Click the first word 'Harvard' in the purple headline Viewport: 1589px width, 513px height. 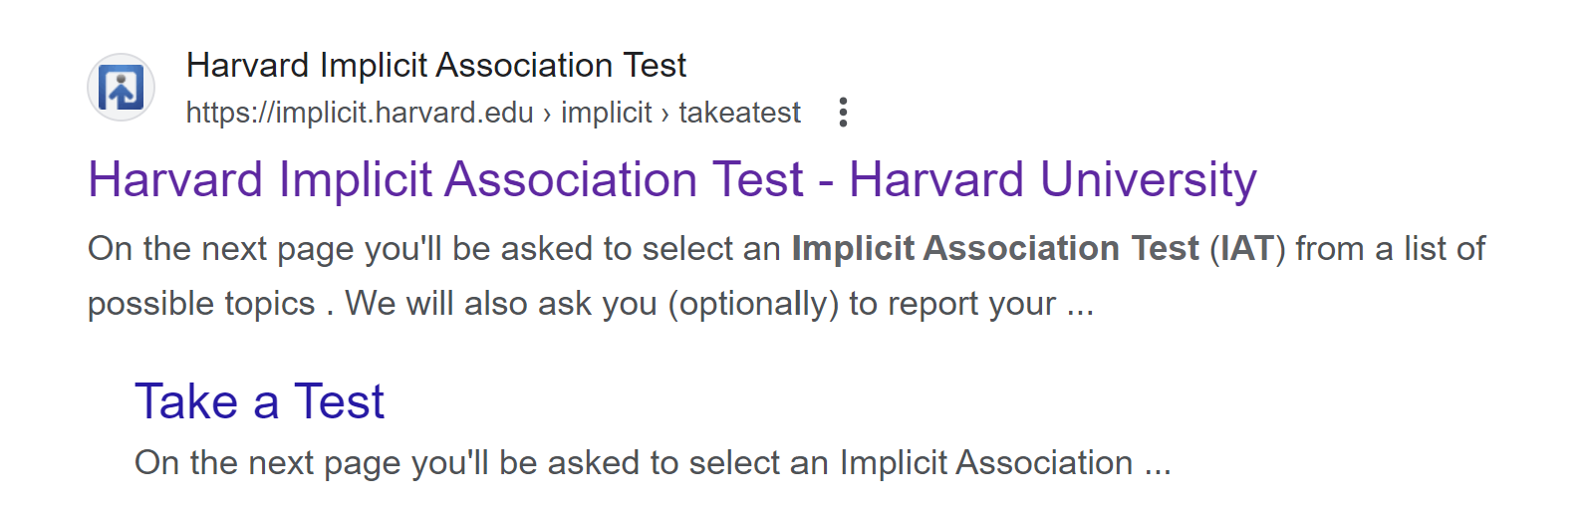click(177, 180)
